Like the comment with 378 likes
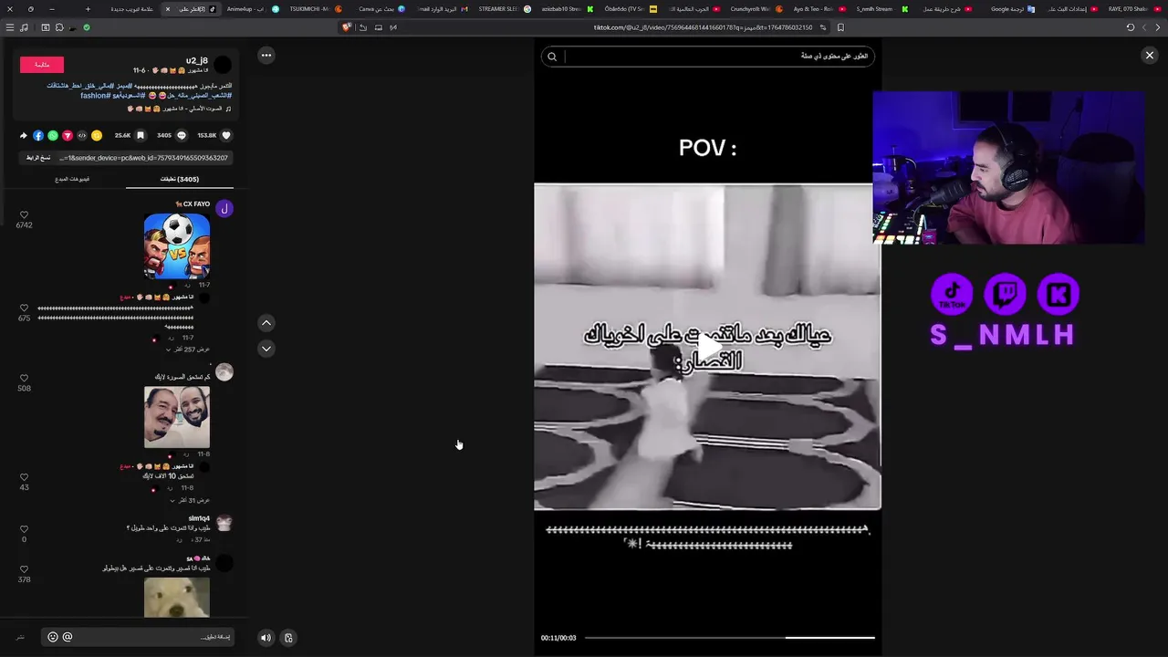This screenshot has height=657, width=1168. (x=24, y=569)
